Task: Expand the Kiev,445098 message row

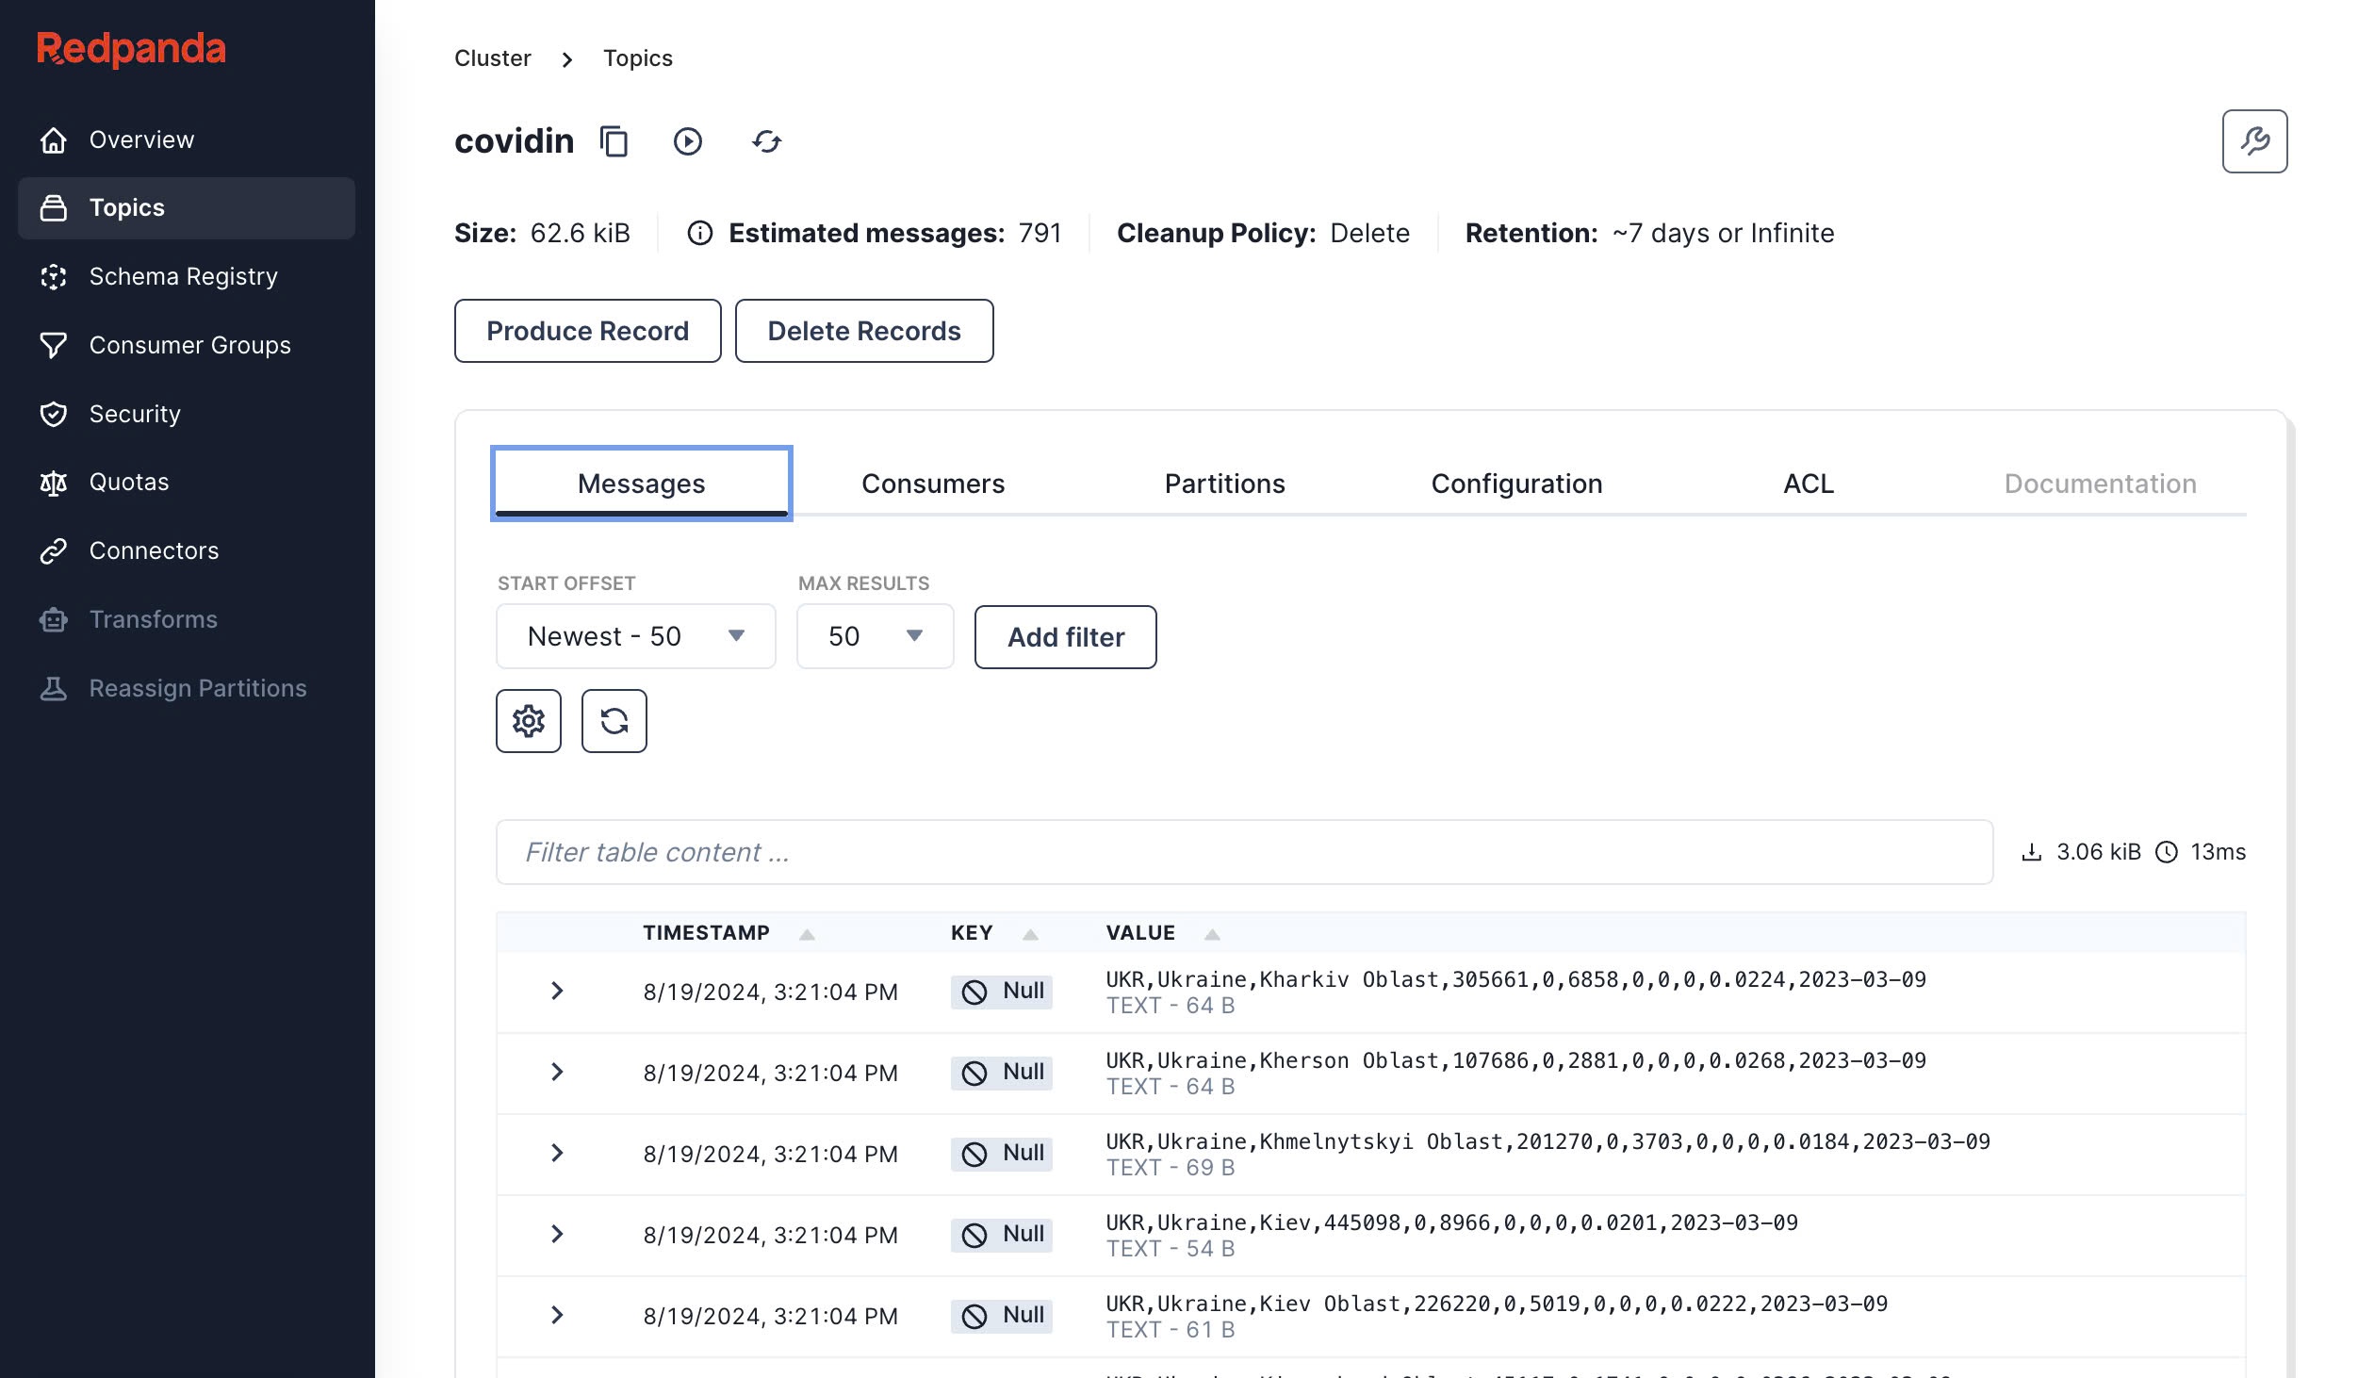Action: click(557, 1234)
